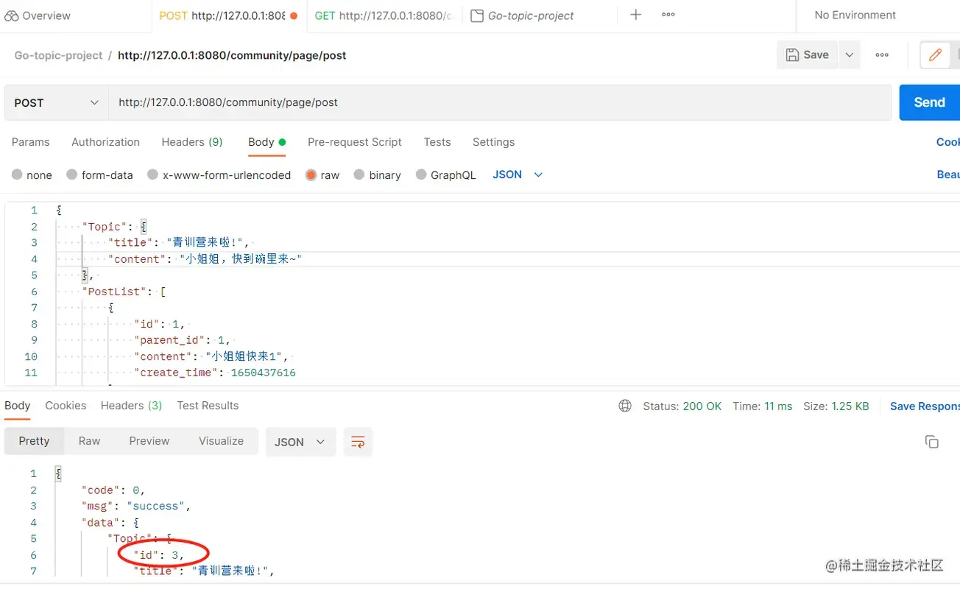The height and width of the screenshot is (589, 960).
Task: Open the tab options three-dots menu
Action: click(x=668, y=15)
